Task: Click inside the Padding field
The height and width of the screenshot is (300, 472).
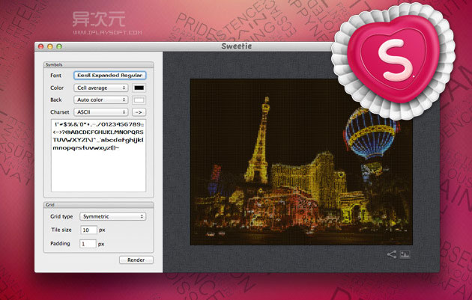Action: tap(89, 244)
